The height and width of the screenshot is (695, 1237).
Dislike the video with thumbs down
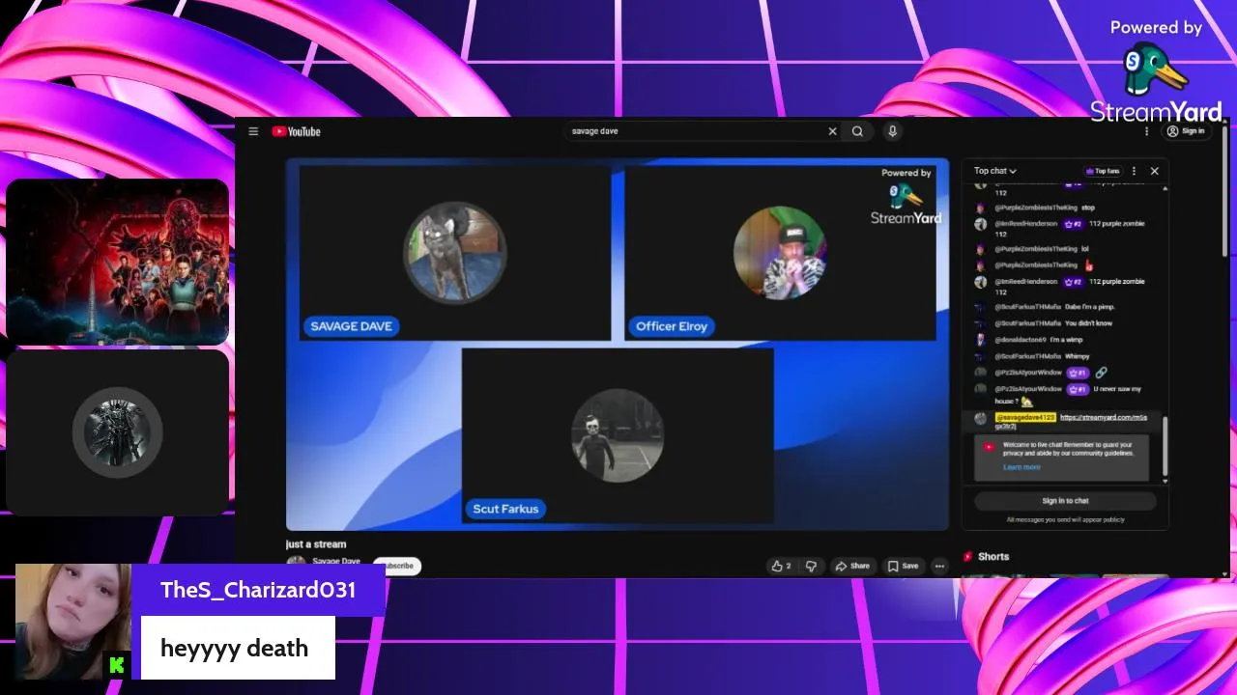[812, 566]
